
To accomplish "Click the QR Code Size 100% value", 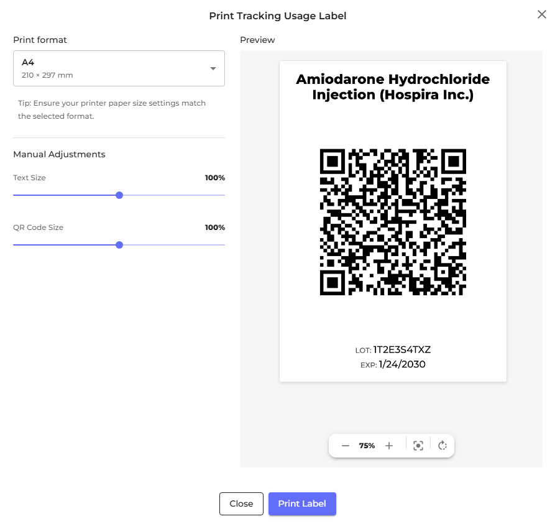I will [215, 228].
